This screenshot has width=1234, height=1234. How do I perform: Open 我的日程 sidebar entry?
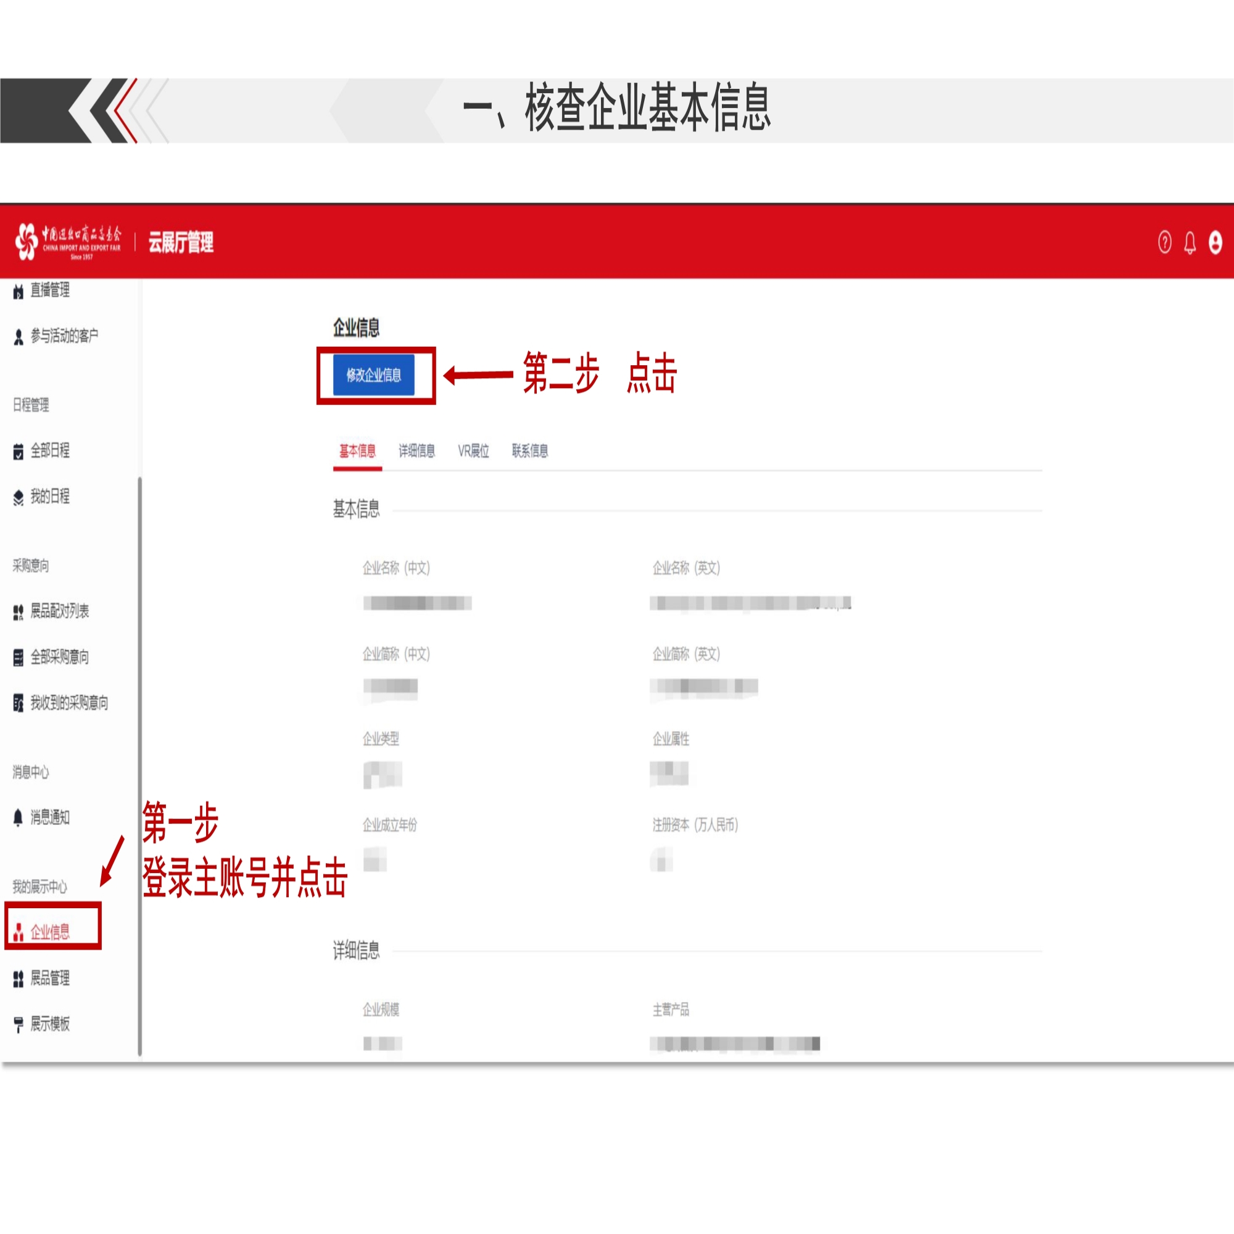pyautogui.click(x=51, y=497)
